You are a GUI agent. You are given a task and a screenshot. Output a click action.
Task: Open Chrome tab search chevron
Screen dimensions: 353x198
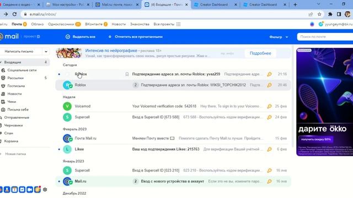coord(318,4)
